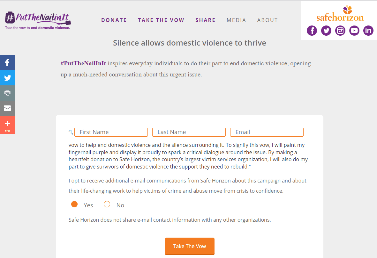Image resolution: width=377 pixels, height=258 pixels.
Task: Click the #PutTheNailInIt logo
Action: coord(38,20)
